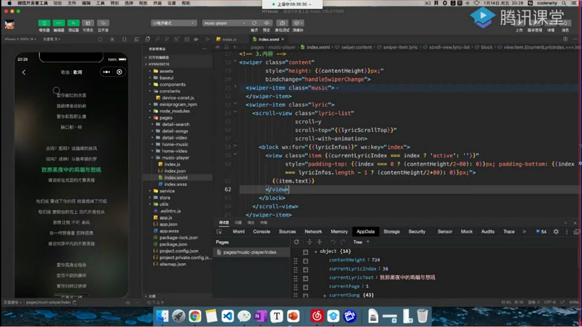Click the cloud development (云开发) icon
Screen dimensions: 582x327
[103, 23]
